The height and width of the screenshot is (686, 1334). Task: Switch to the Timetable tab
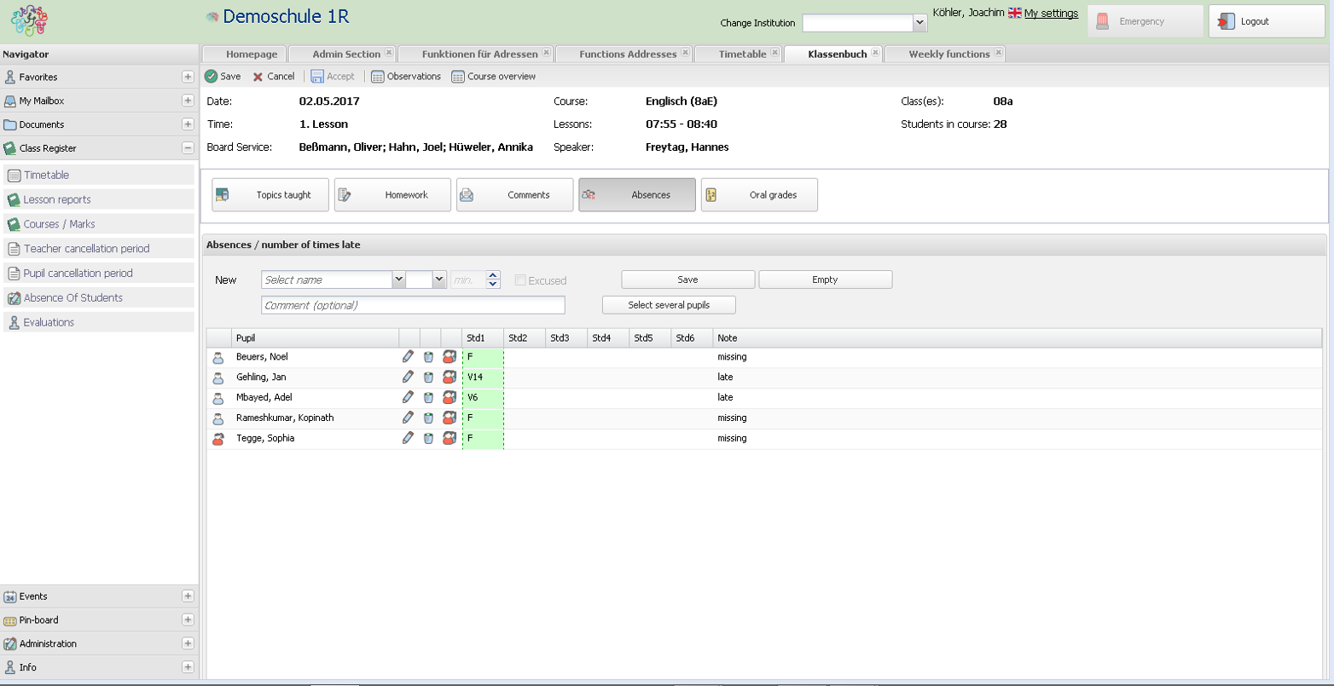coord(742,54)
